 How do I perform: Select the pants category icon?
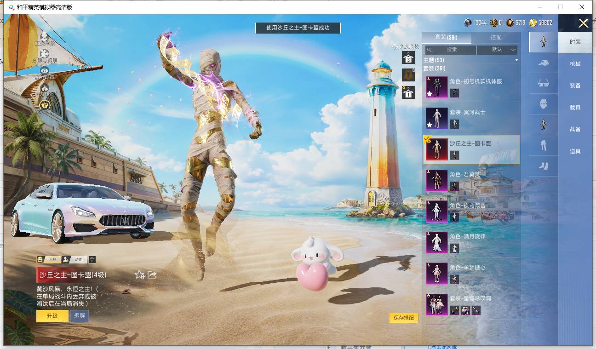coord(543,145)
